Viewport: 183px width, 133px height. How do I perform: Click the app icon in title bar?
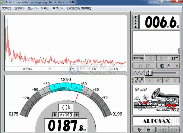point(2,2)
